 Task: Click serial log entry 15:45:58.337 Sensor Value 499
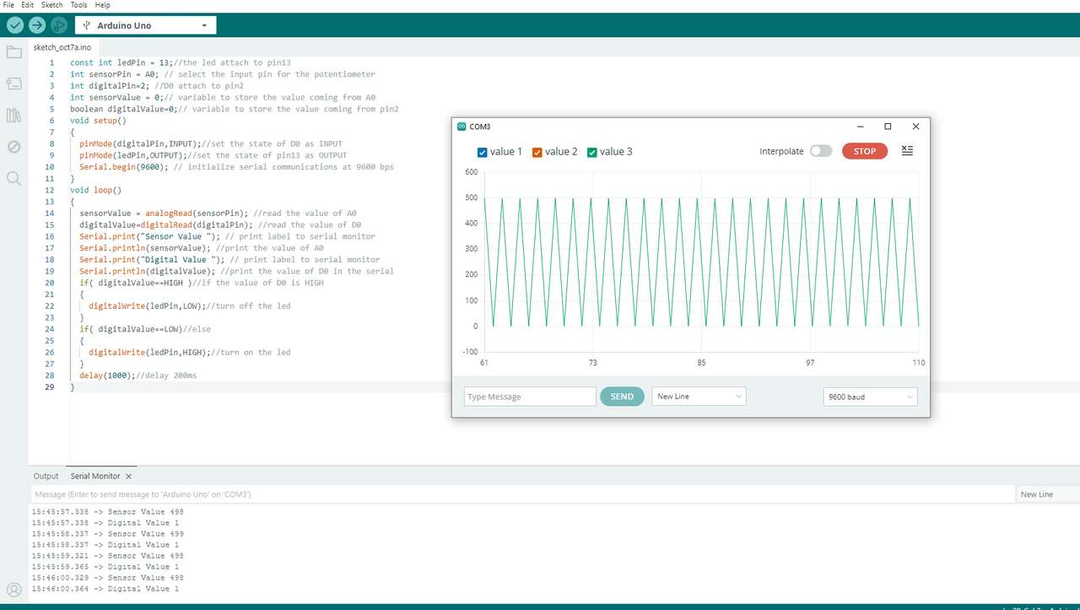(107, 534)
